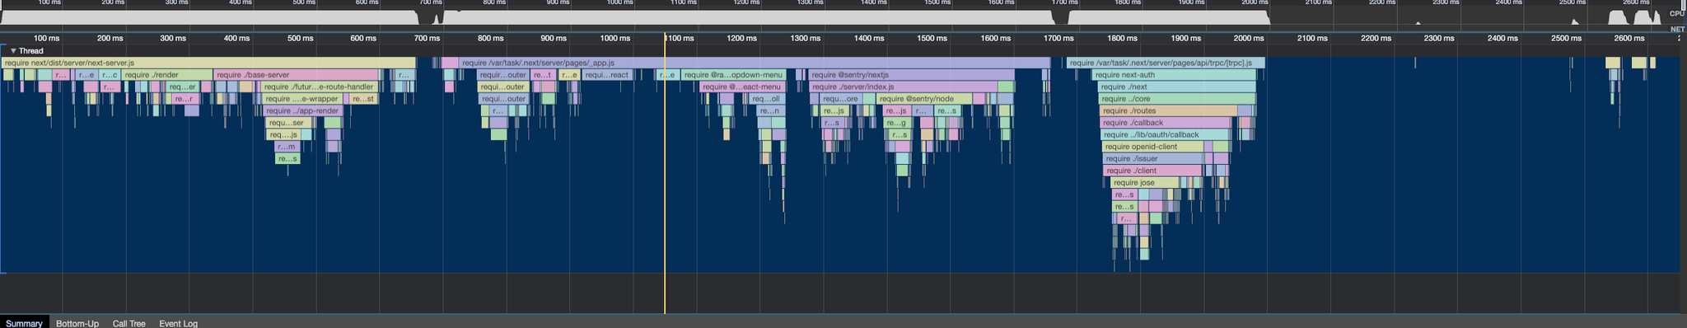
Task: Click the yellow vertical time marker line
Action: [665, 173]
